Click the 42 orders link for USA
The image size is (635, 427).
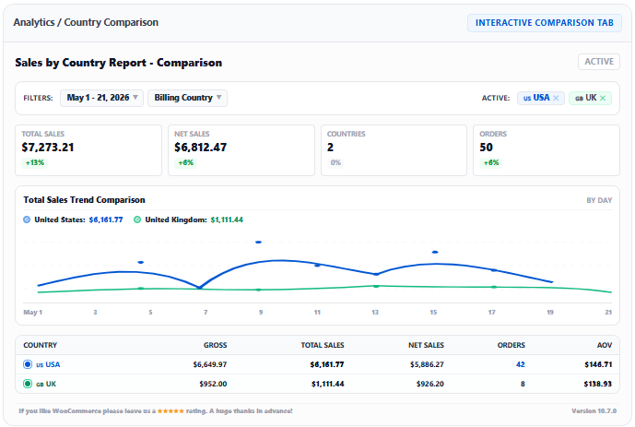(521, 364)
